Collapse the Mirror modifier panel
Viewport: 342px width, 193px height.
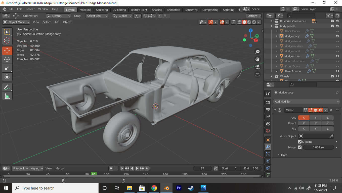click(275, 110)
